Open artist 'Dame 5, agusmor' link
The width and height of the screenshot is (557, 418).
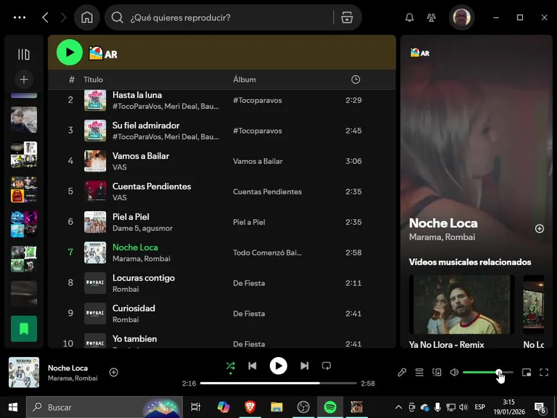point(143,228)
